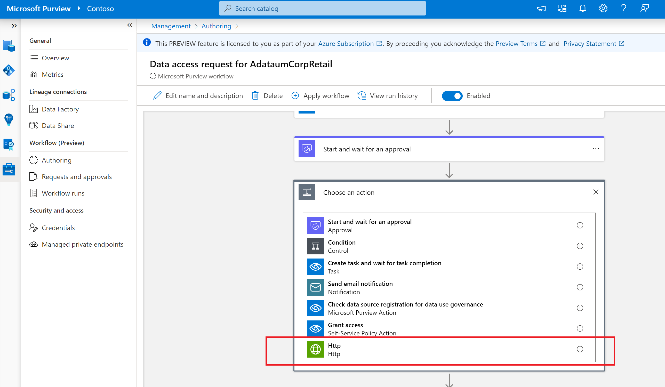Click the Approval action icon
The width and height of the screenshot is (665, 387).
point(315,226)
